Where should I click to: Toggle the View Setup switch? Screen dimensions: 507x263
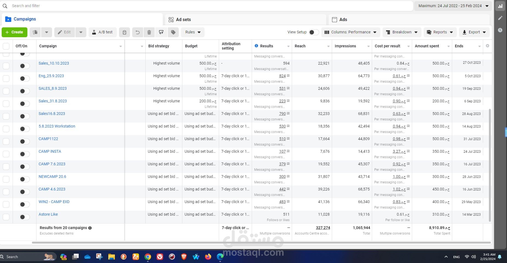(314, 32)
